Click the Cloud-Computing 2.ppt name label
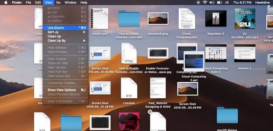This screenshot has height=131, width=273. point(194,78)
